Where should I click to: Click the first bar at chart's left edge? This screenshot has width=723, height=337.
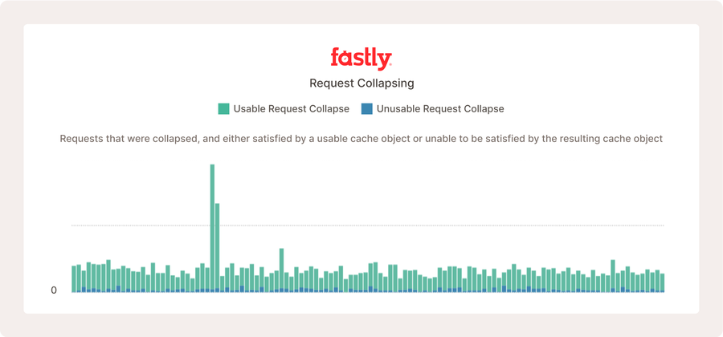74,279
